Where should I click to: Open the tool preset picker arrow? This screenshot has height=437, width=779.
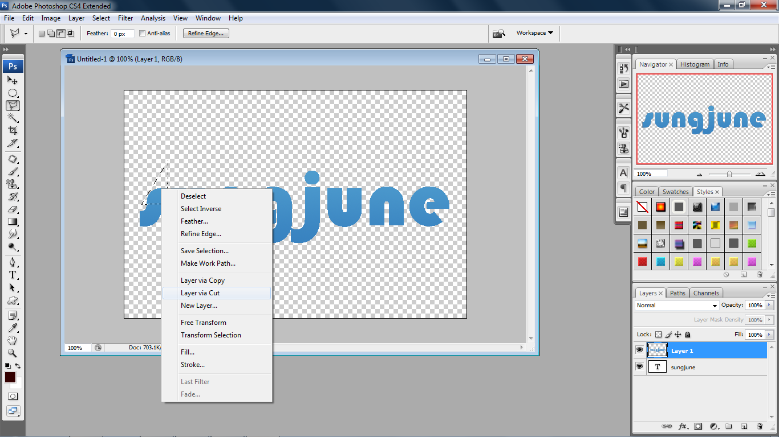[x=26, y=34]
